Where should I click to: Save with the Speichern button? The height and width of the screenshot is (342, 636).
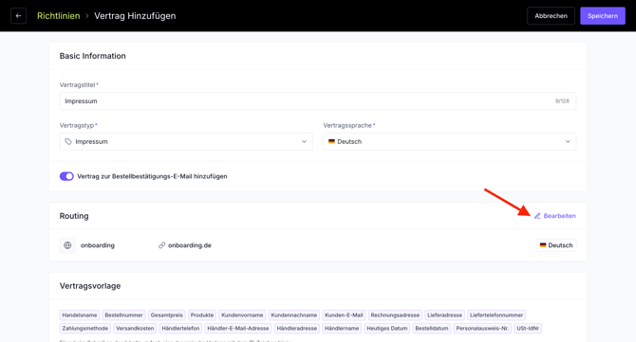(603, 16)
